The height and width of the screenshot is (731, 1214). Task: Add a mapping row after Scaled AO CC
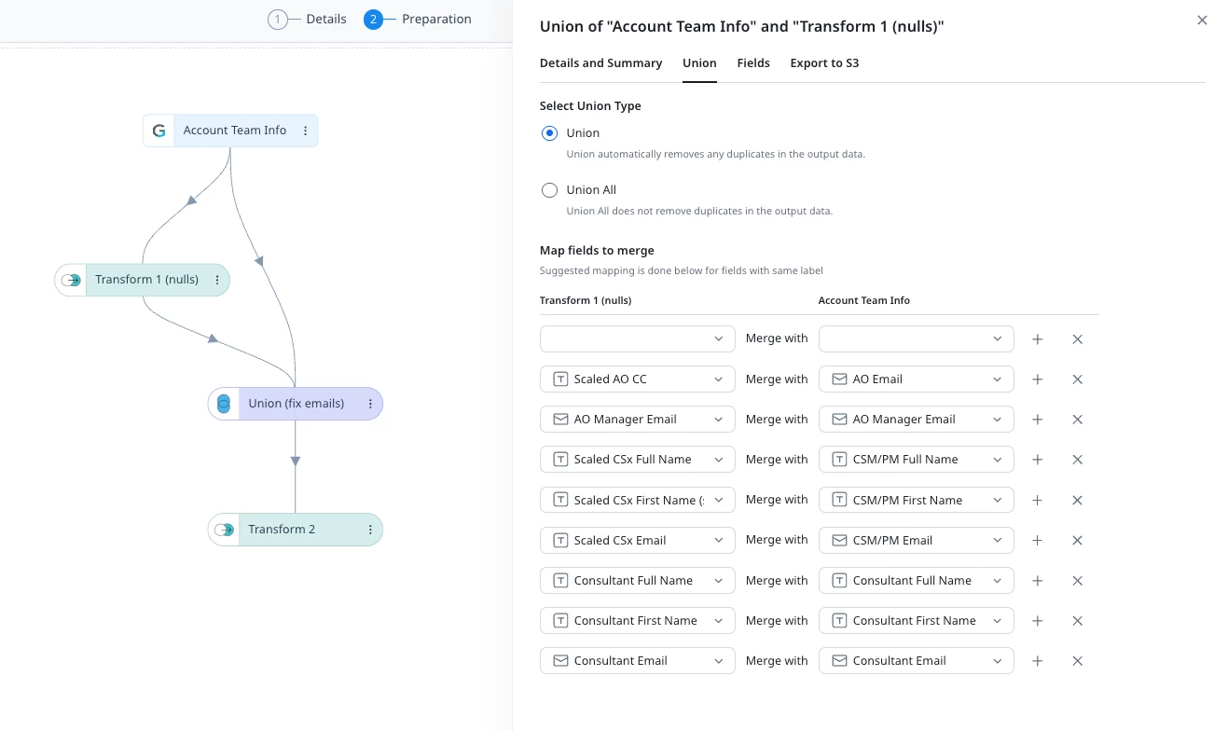[x=1037, y=379]
